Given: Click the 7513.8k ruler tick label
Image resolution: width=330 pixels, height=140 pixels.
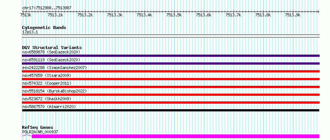Looking at the screenshot, I should click(x=263, y=15).
